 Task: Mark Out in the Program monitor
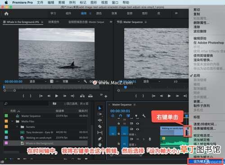point(143,96)
